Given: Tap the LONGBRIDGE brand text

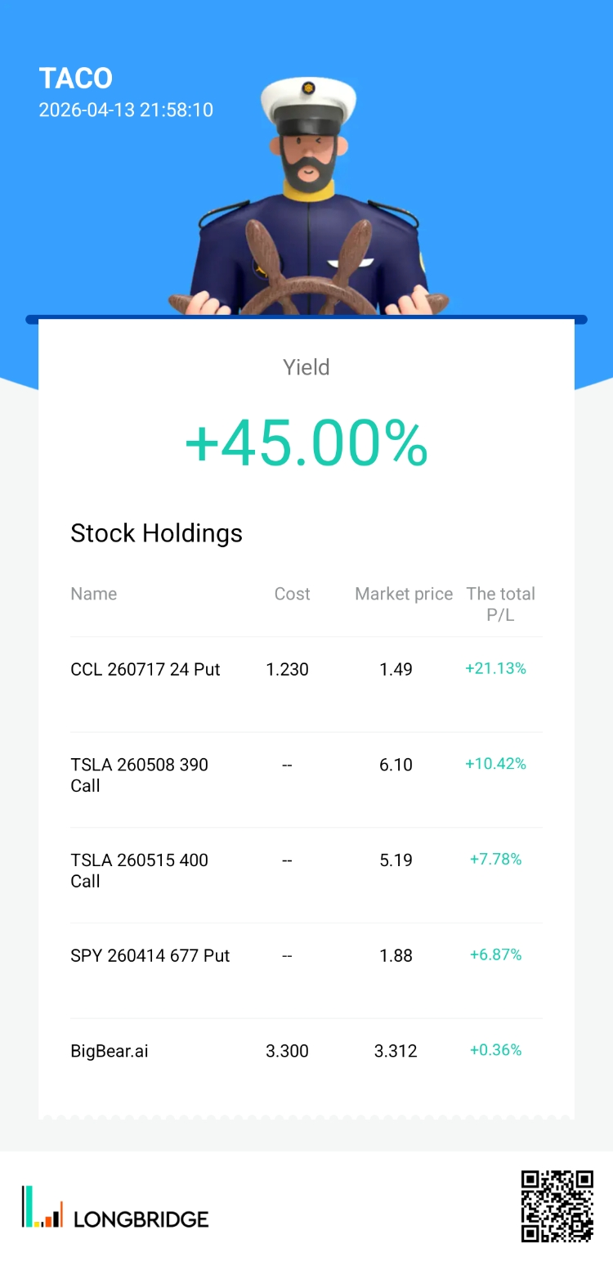Looking at the screenshot, I should [x=141, y=1219].
